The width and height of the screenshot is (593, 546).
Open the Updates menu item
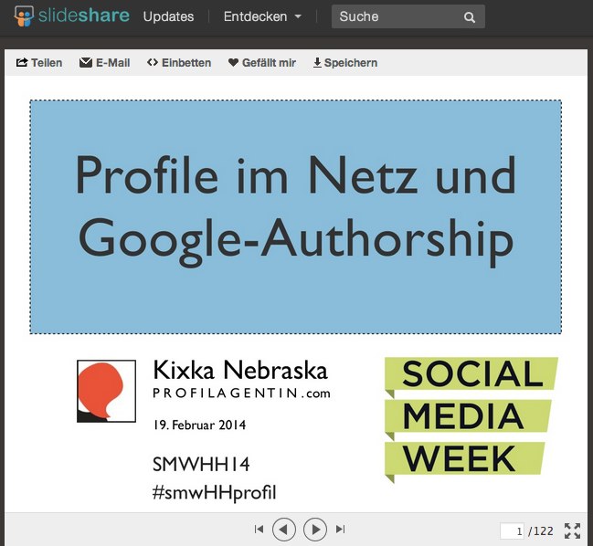[168, 16]
